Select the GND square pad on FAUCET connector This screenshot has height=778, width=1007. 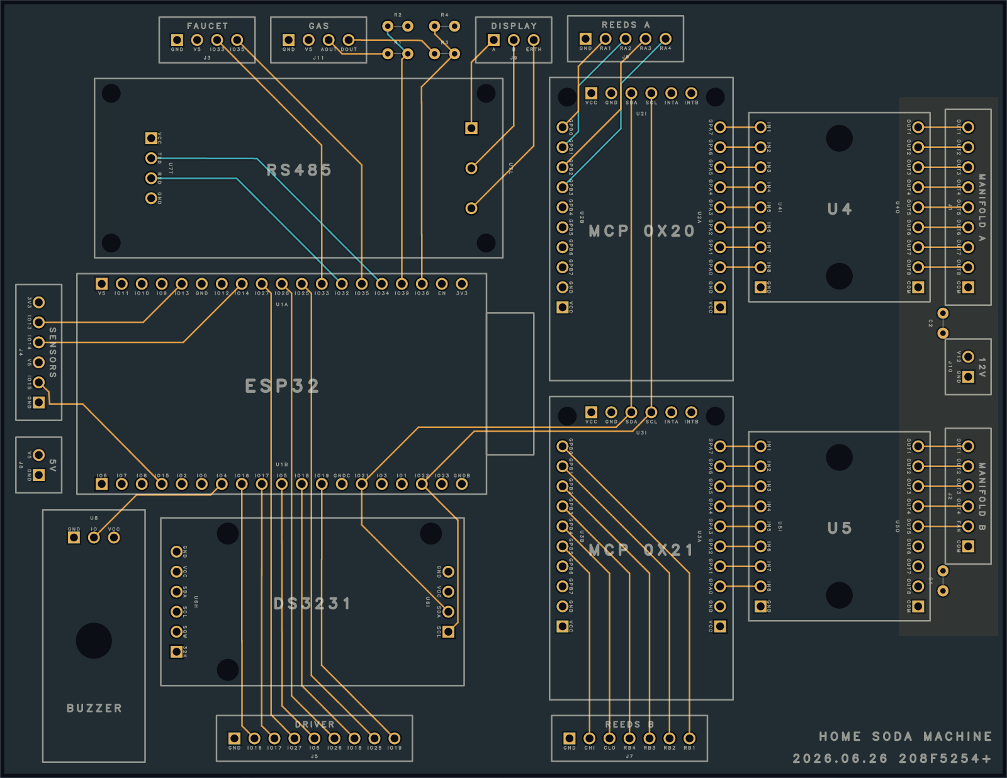coord(177,40)
